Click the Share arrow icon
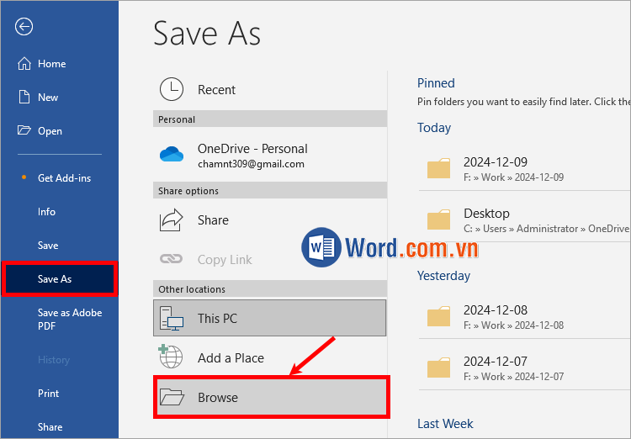Viewport: 631px width, 439px height. [x=172, y=220]
